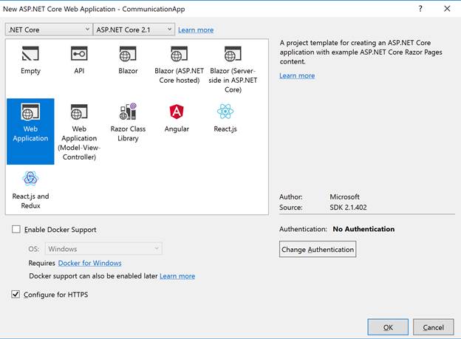Select the highlighted Web Application template
The width and height of the screenshot is (461, 339).
pos(30,131)
